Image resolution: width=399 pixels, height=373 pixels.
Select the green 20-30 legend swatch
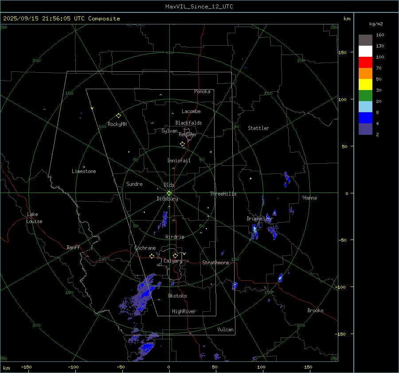[x=365, y=96]
